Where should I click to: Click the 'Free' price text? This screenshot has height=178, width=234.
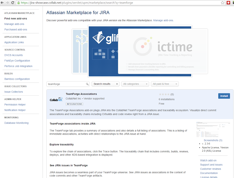[162, 104]
